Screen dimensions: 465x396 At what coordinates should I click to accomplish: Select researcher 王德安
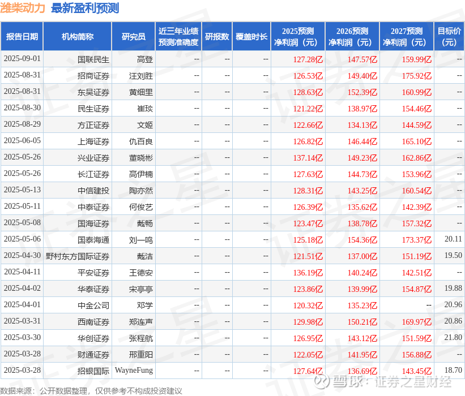(x=141, y=273)
